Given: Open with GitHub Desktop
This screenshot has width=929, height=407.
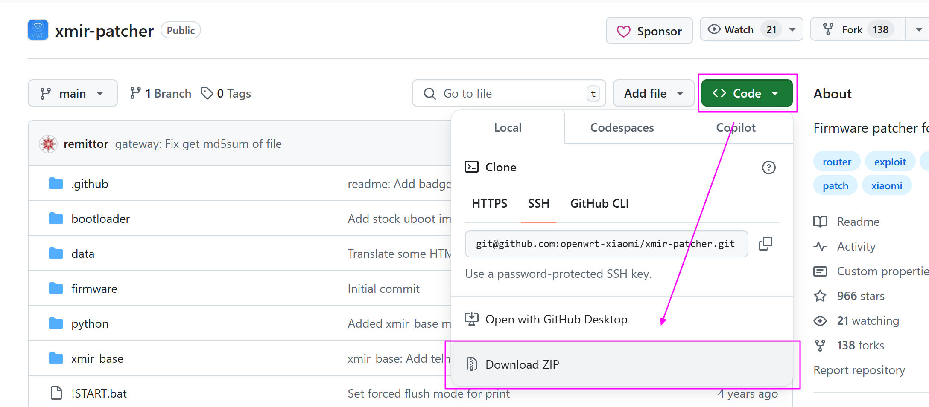Looking at the screenshot, I should point(556,320).
